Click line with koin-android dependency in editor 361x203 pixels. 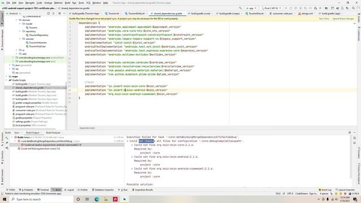click(x=126, y=90)
